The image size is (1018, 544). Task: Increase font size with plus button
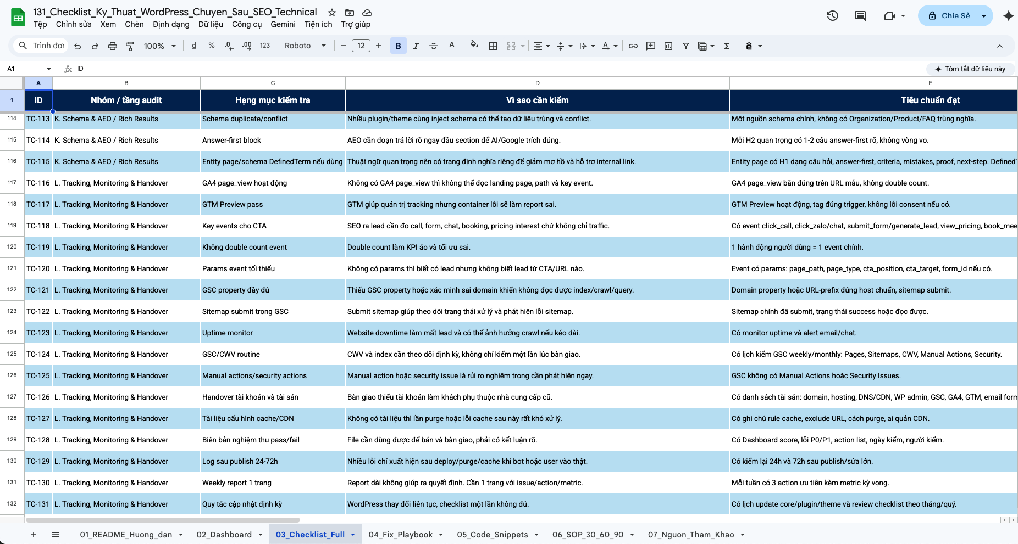pos(379,46)
